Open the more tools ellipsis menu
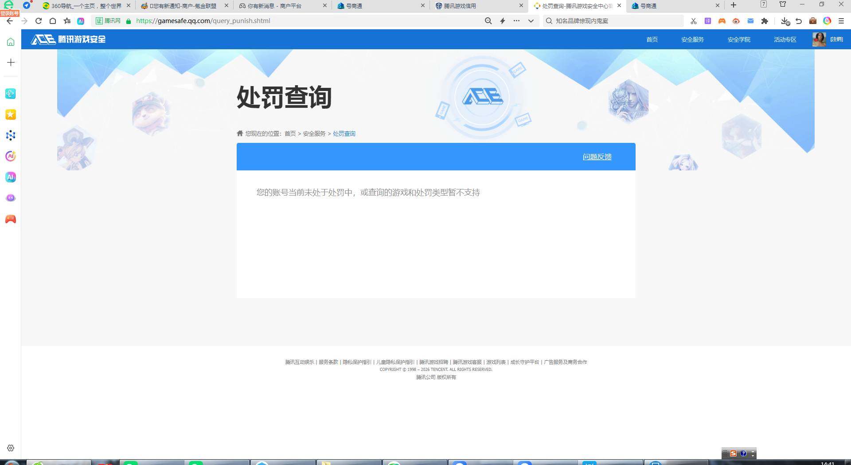The height and width of the screenshot is (465, 851). 516,20
